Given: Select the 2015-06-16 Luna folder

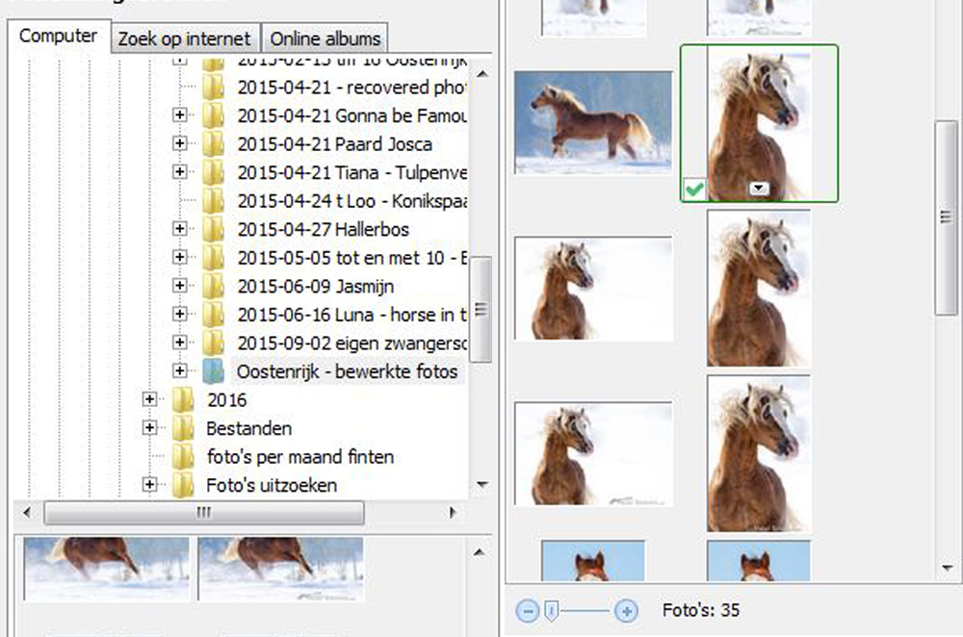Looking at the screenshot, I should pyautogui.click(x=351, y=315).
